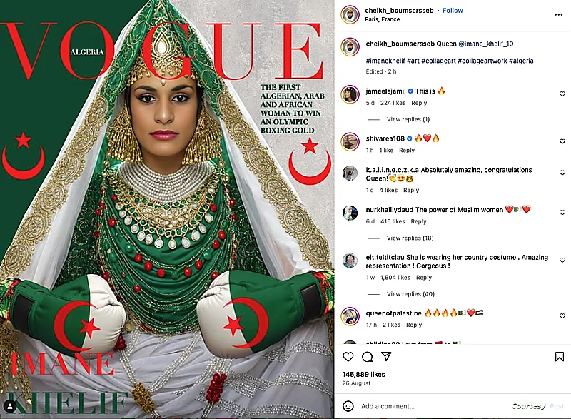Open emoji picker in comment box
The image size is (571, 419).
(348, 406)
